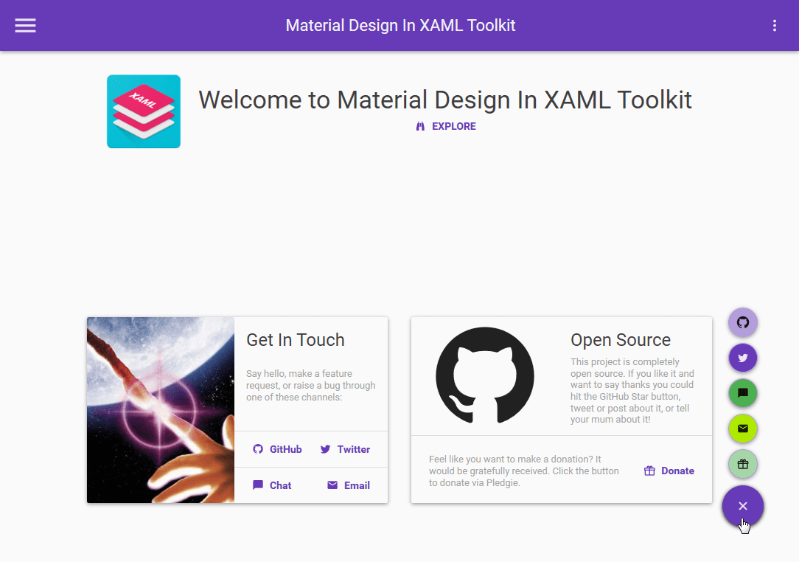The image size is (799, 562).
Task: Select the gift donation floating action icon
Action: pyautogui.click(x=742, y=464)
